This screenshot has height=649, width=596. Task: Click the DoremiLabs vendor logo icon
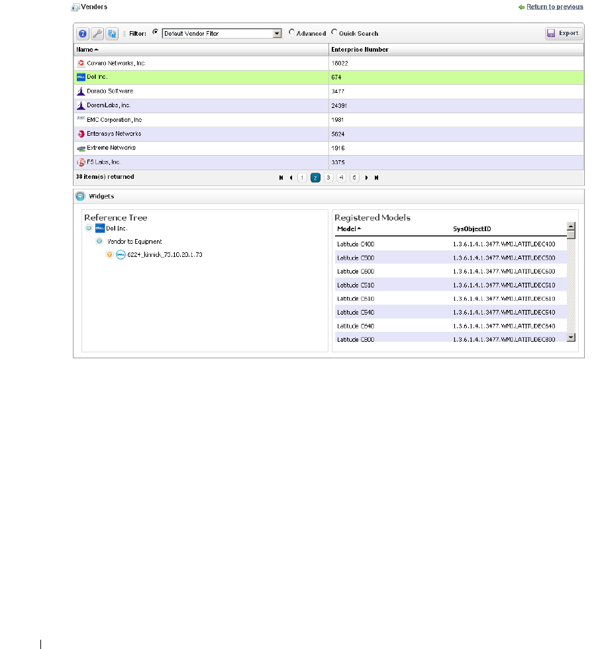81,106
